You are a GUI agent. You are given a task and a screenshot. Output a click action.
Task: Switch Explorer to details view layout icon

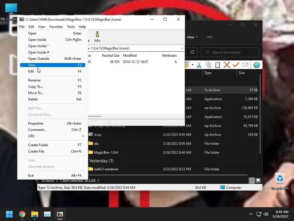point(252,181)
